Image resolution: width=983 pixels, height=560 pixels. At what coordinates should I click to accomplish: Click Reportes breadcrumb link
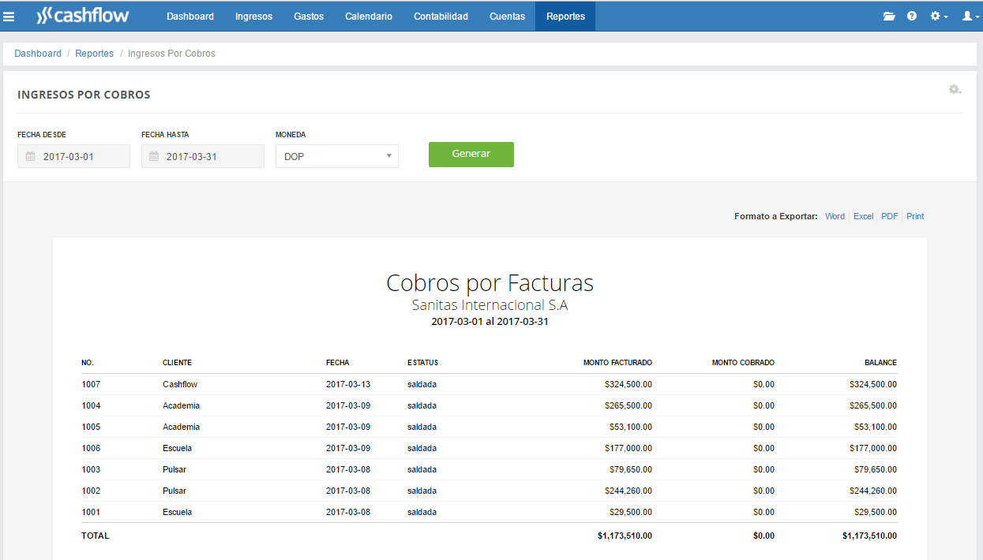coord(95,54)
